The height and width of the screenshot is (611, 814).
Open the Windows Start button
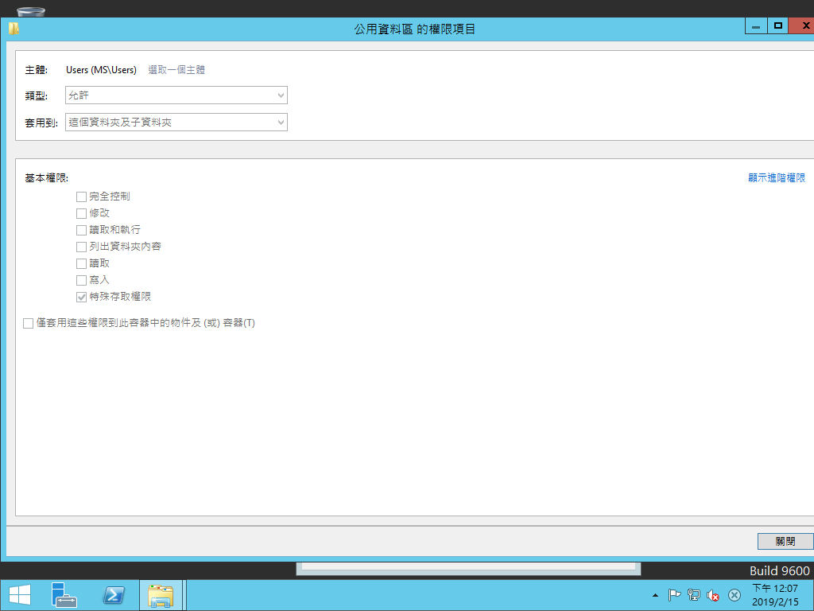[x=20, y=595]
